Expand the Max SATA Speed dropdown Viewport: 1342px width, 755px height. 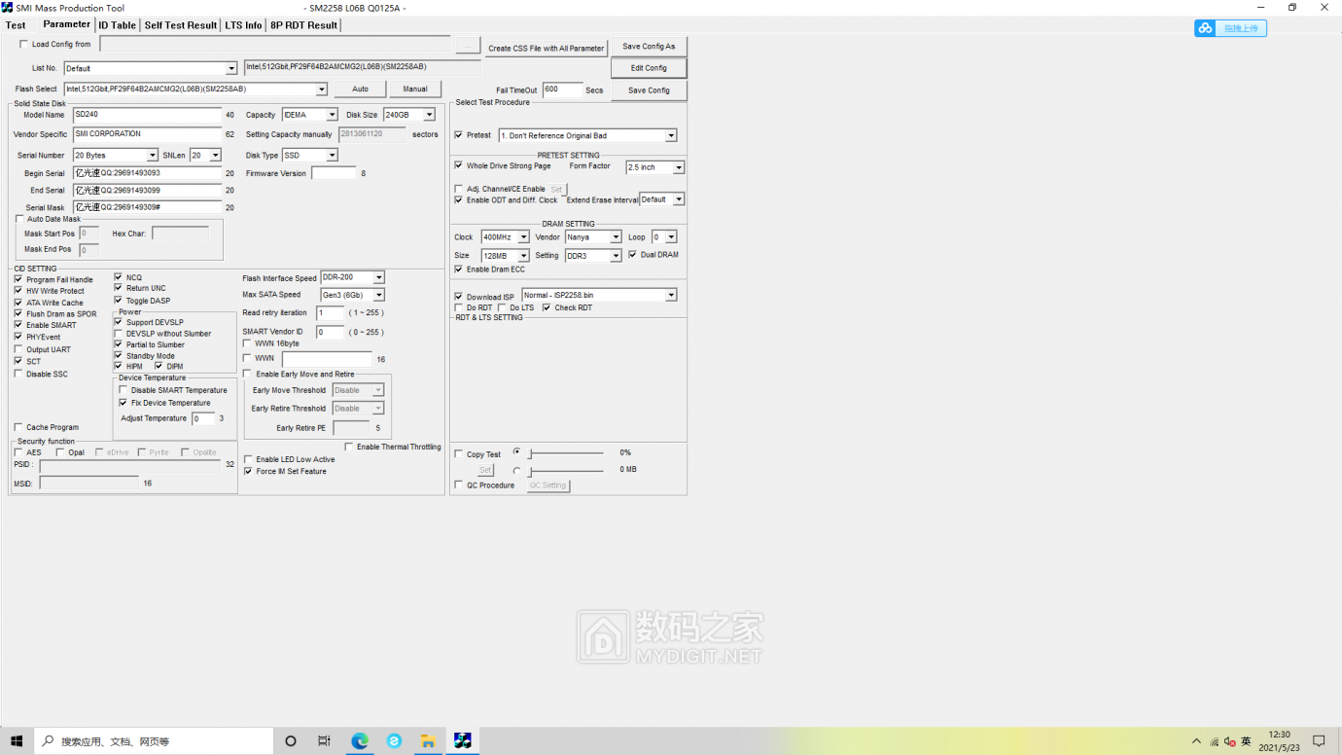(x=378, y=295)
